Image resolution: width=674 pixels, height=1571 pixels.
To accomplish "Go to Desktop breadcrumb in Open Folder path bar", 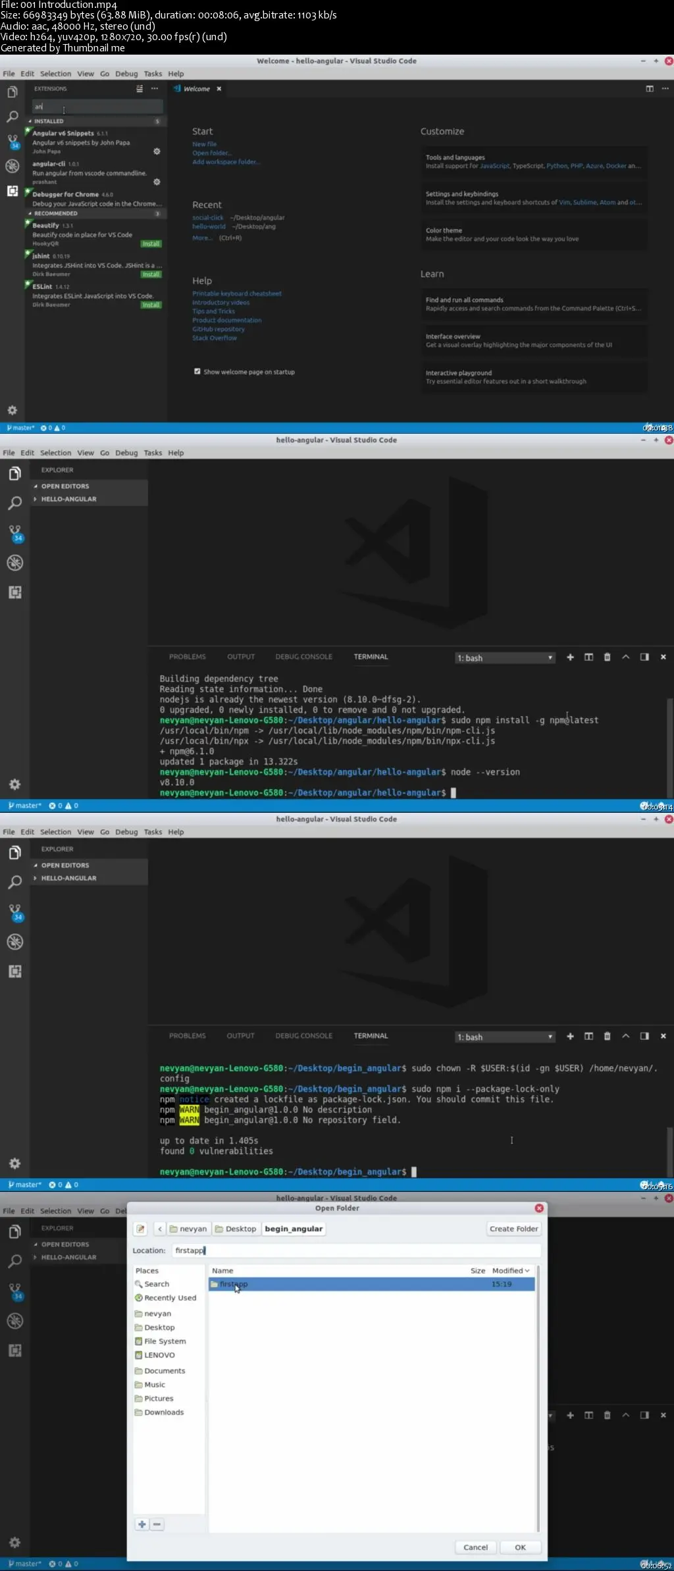I will pyautogui.click(x=236, y=1229).
